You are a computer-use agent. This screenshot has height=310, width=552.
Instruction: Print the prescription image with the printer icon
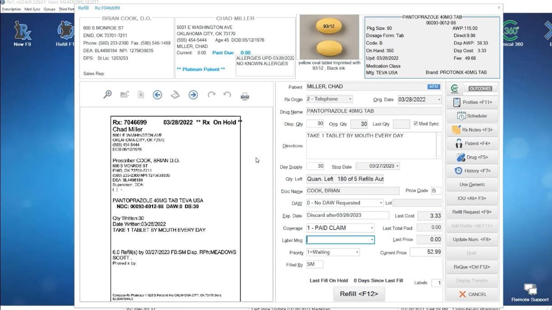245,96
